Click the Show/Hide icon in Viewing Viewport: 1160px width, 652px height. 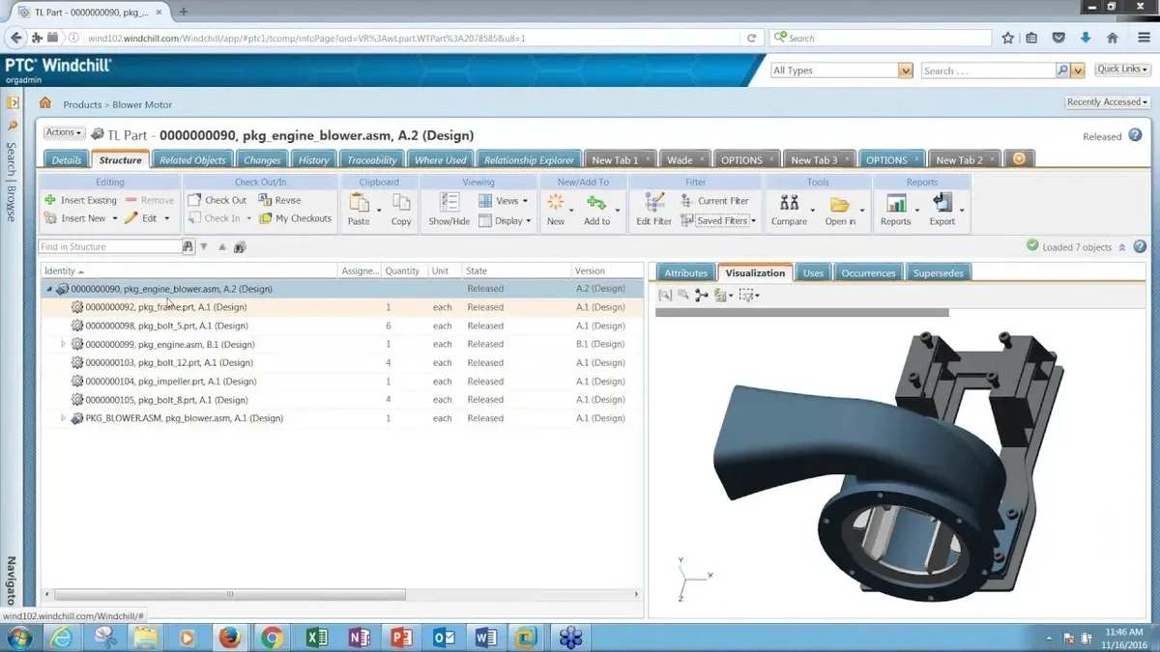pyautogui.click(x=449, y=204)
